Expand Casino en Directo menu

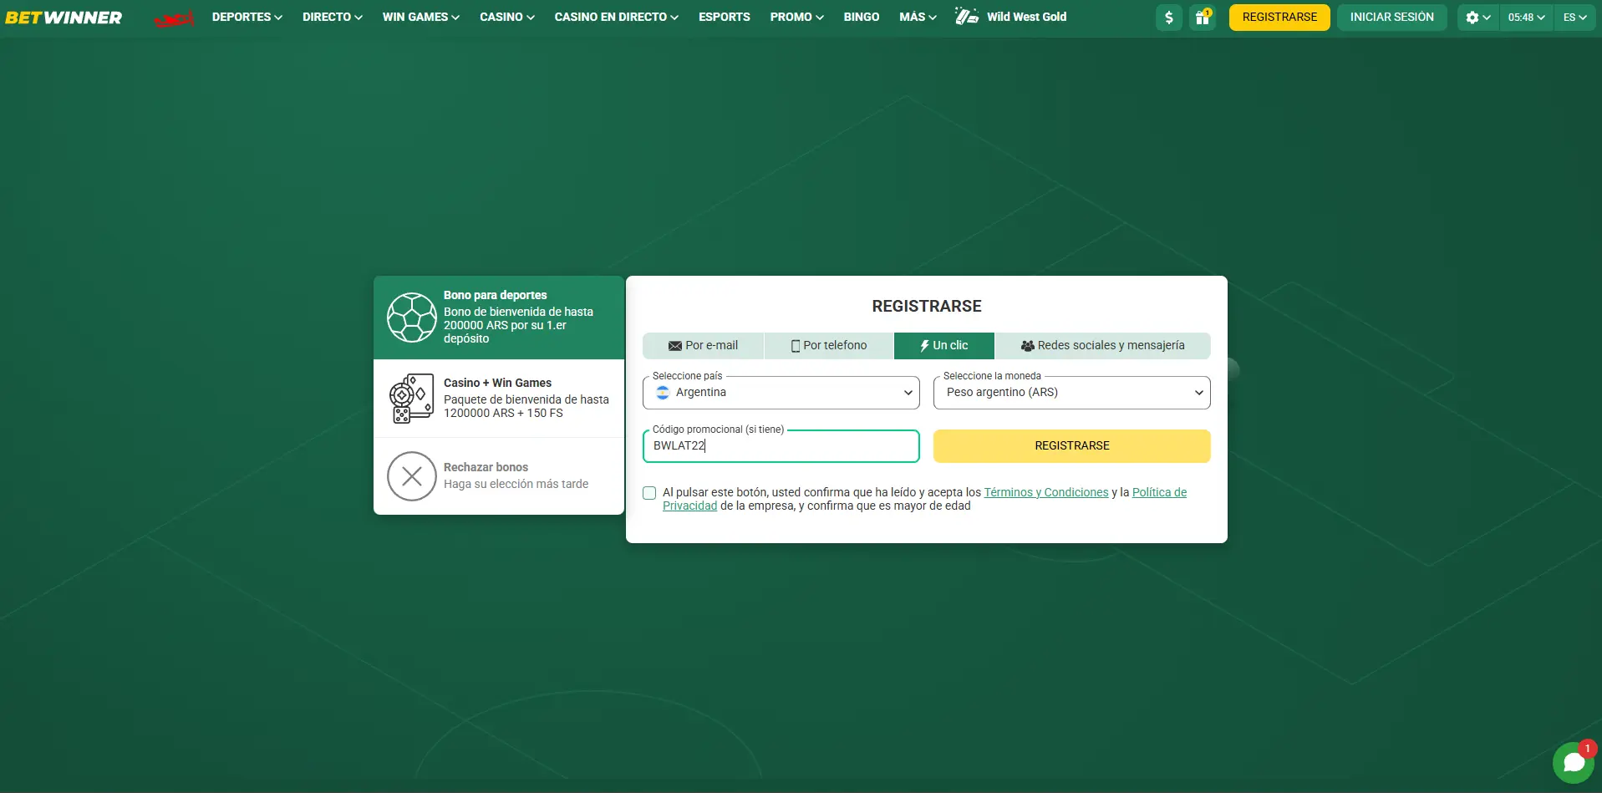coord(617,17)
